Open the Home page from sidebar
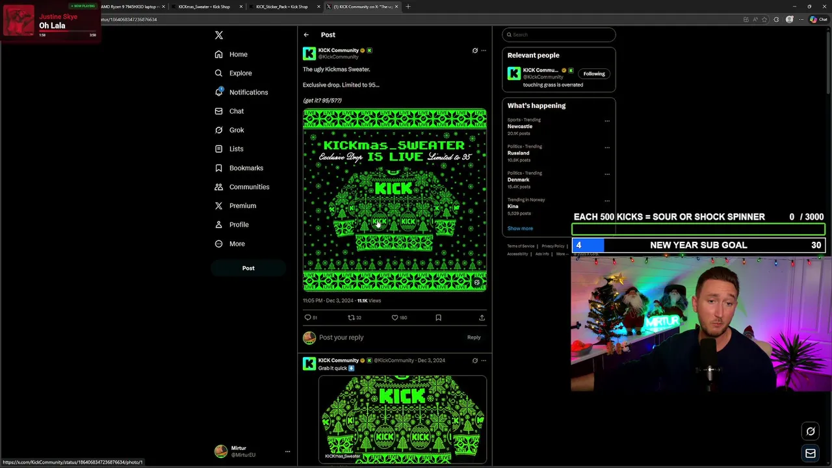Screen dimensions: 832x468 coord(231,55)
